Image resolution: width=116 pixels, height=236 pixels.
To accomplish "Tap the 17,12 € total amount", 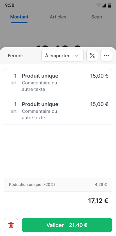I will [98, 201].
